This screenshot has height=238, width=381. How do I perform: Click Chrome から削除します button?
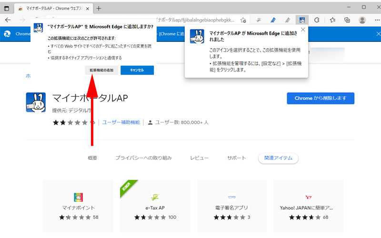[x=321, y=98]
